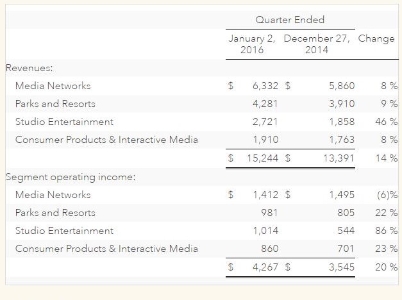
Task: Click the "Quarter Ended" column header
Action: [x=289, y=20]
